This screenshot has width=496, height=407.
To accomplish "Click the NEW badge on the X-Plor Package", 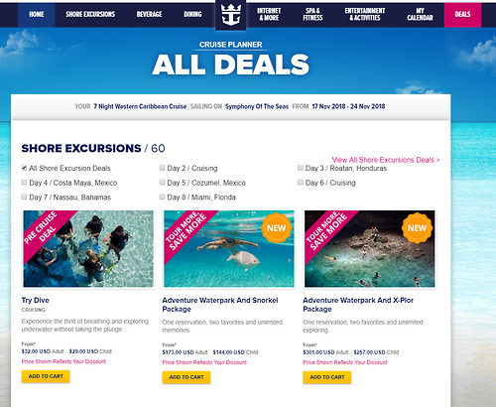I will (x=417, y=228).
